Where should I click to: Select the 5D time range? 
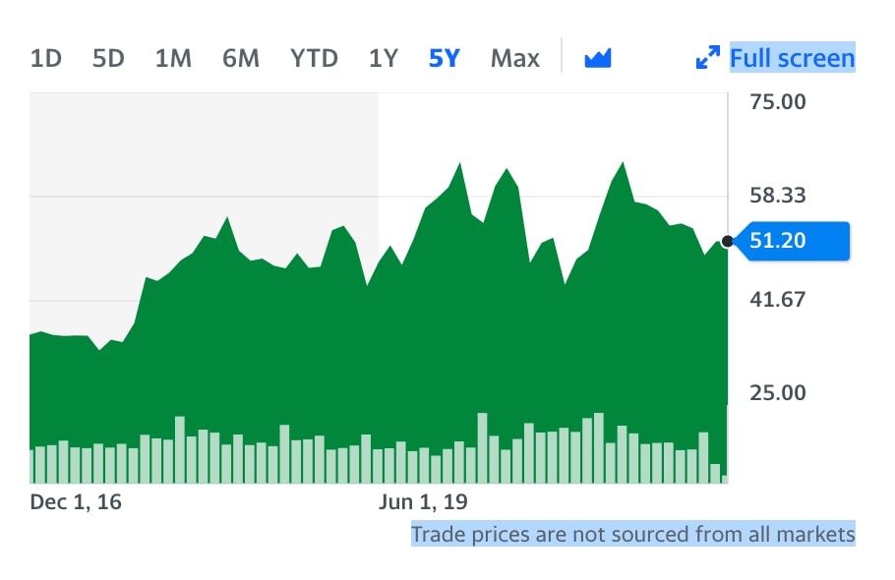pyautogui.click(x=108, y=58)
